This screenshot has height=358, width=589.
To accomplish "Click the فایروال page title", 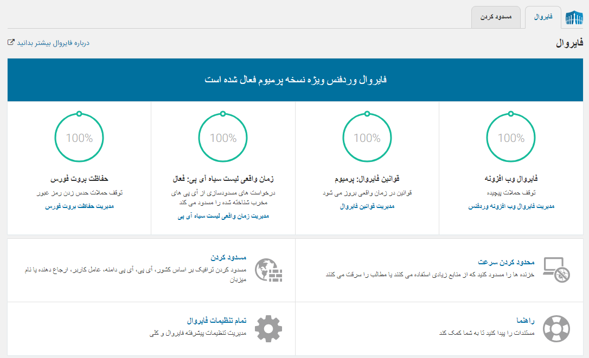I will 569,43.
